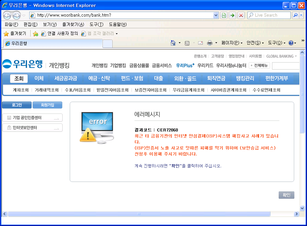Click the magnifier Search button
Image resolution: width=307 pixels, height=226 pixels.
295,15
